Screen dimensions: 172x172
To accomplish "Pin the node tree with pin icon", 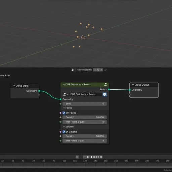I will click(105, 70).
